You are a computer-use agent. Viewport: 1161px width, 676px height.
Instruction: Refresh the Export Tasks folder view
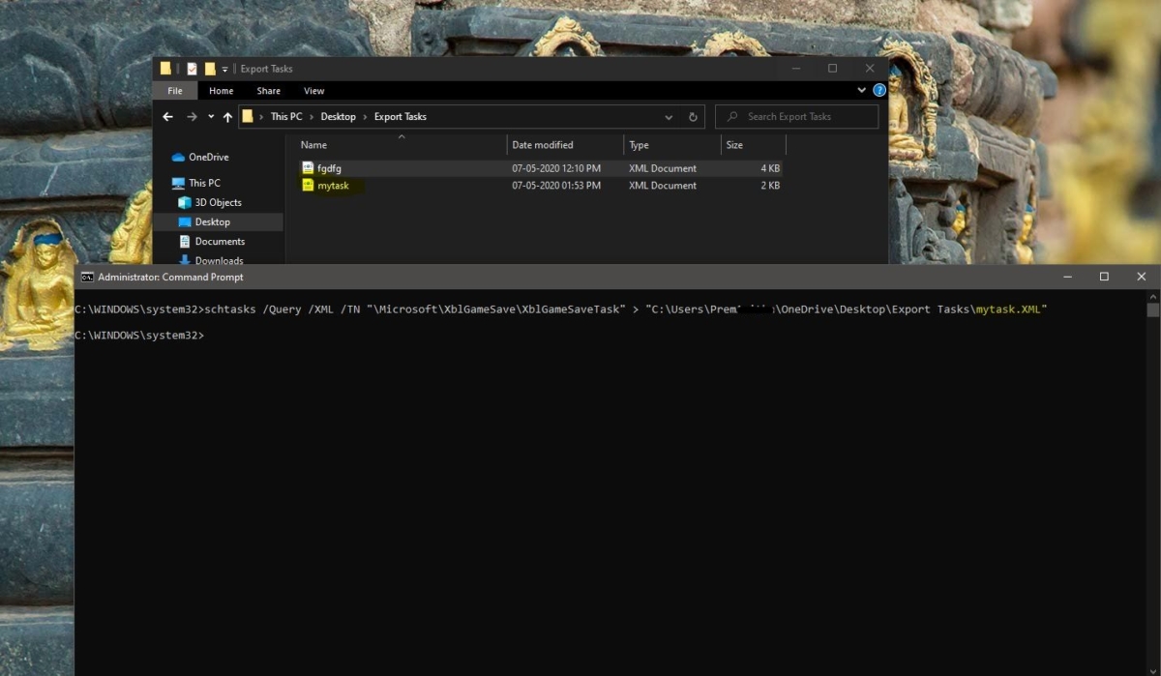693,117
